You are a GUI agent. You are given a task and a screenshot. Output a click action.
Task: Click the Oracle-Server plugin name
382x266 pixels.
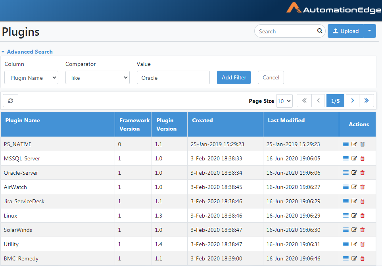[21, 173]
